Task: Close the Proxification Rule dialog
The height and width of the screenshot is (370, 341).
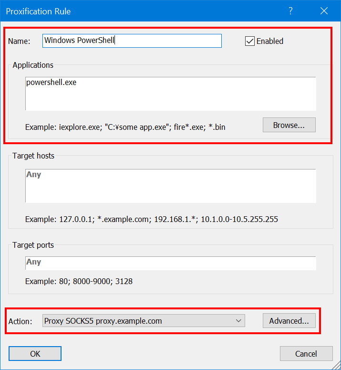Action: [324, 11]
